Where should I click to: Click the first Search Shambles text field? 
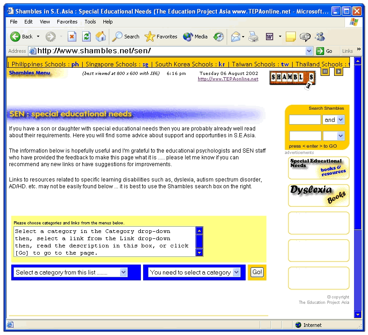pos(305,120)
